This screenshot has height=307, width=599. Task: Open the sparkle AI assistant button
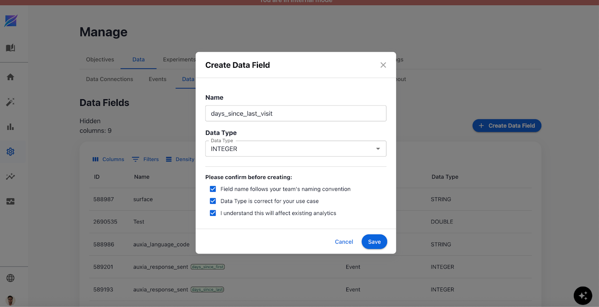[583, 296]
